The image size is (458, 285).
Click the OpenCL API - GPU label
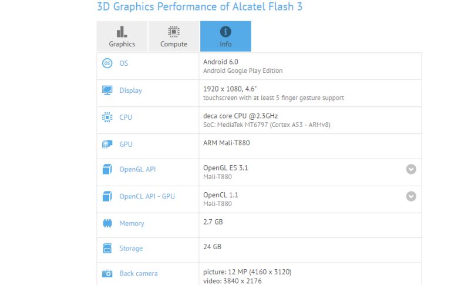pyautogui.click(x=147, y=196)
